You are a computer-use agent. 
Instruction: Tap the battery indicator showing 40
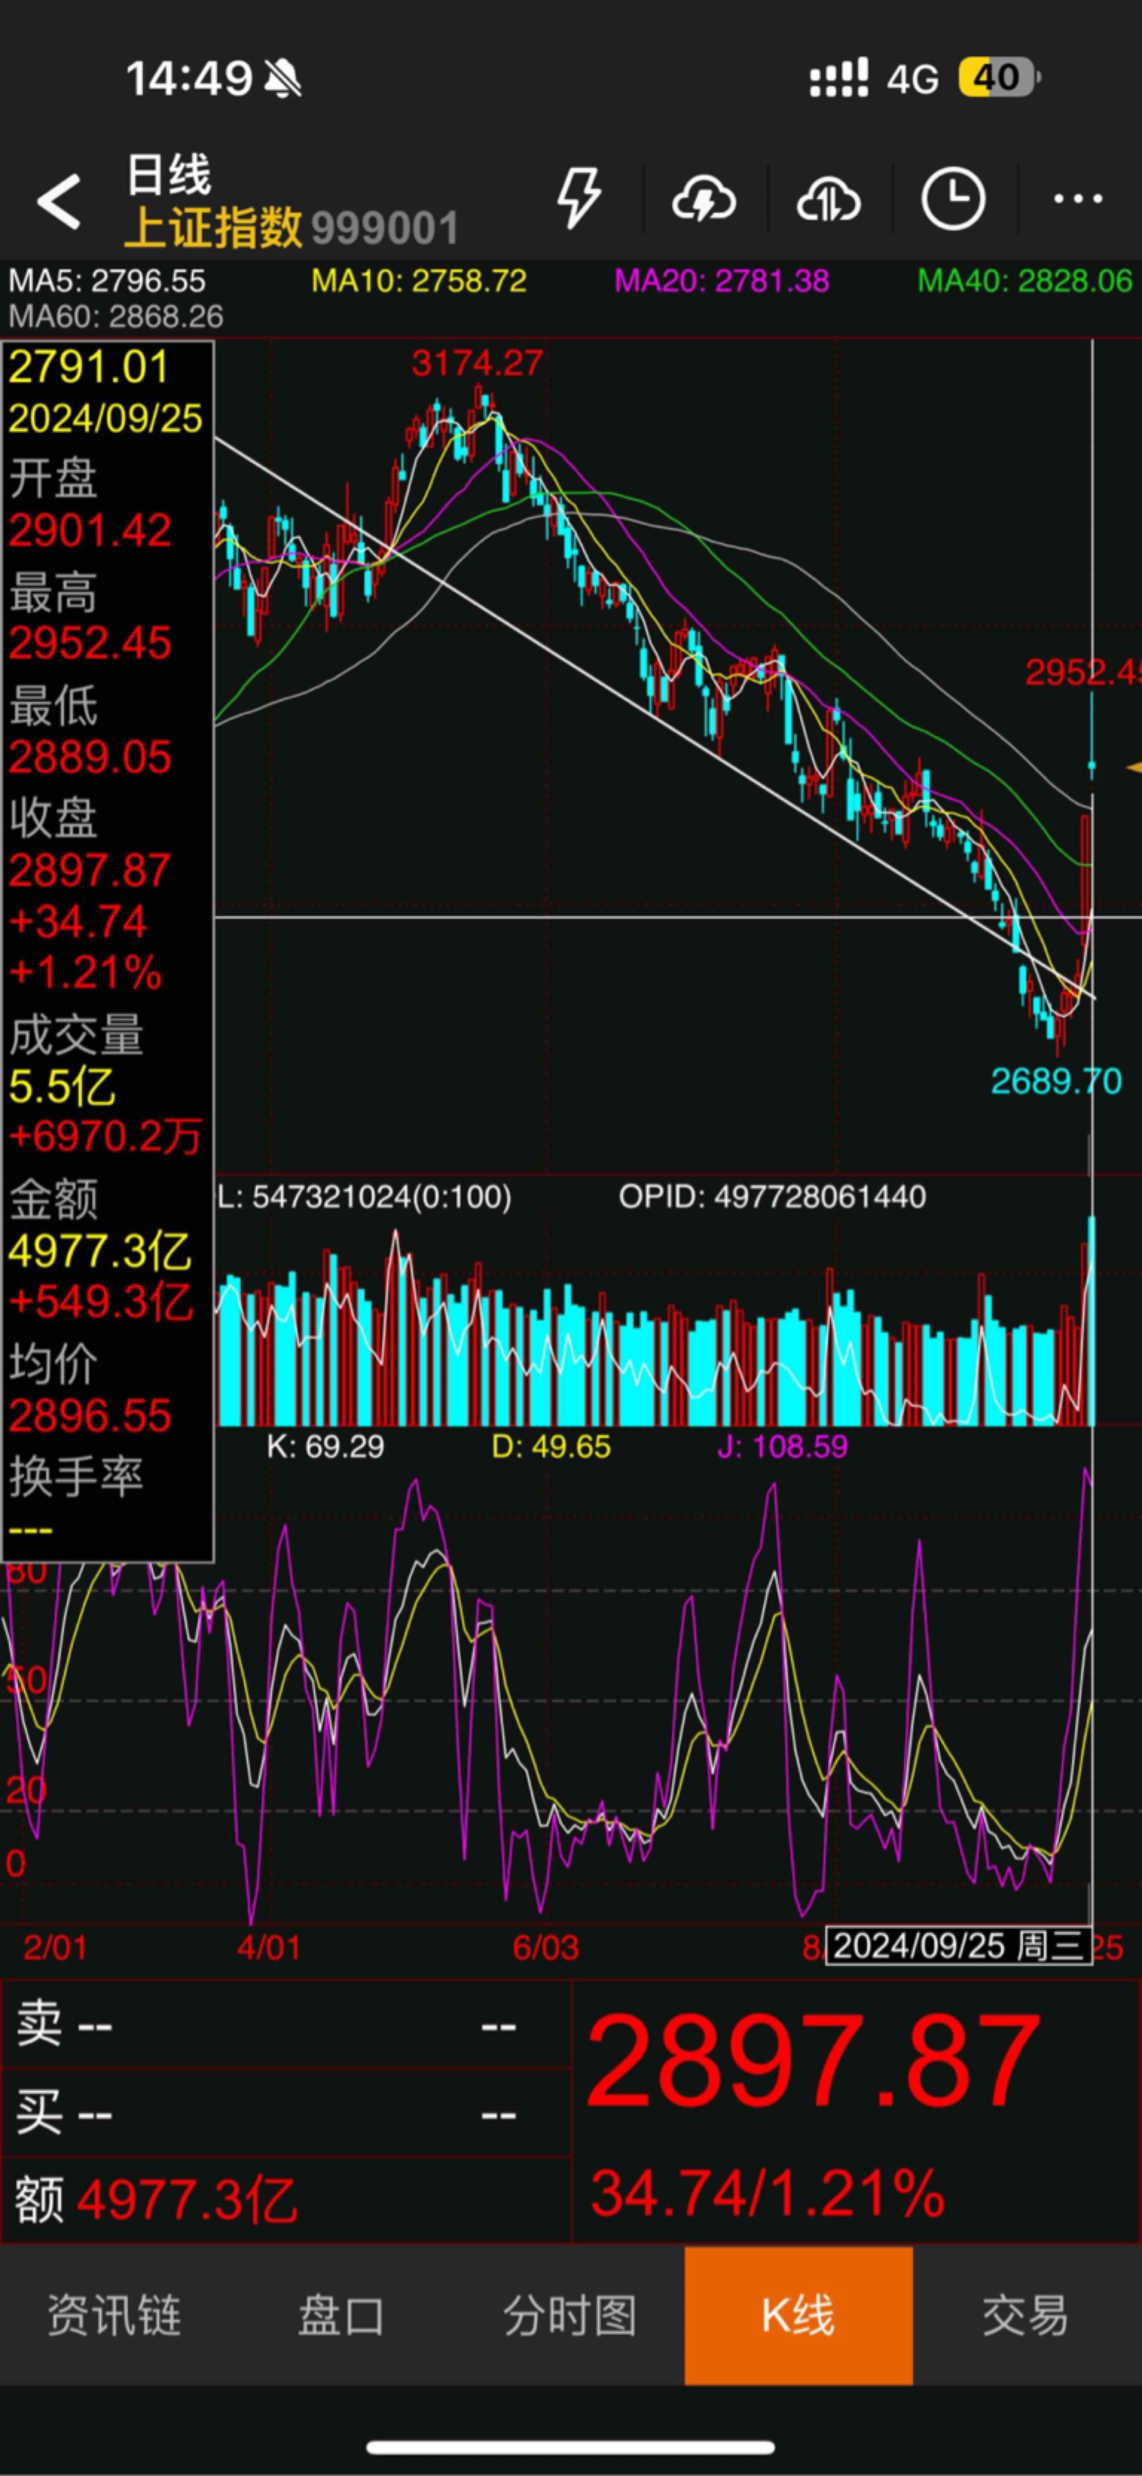tap(999, 78)
